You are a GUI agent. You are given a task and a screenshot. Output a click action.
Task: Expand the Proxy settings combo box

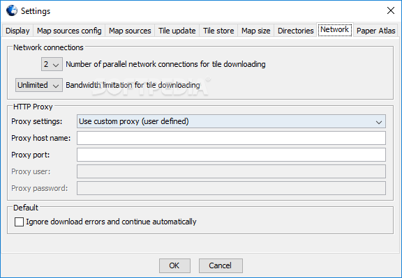point(231,121)
